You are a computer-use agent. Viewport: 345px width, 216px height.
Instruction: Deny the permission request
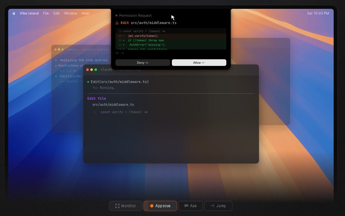tap(143, 63)
